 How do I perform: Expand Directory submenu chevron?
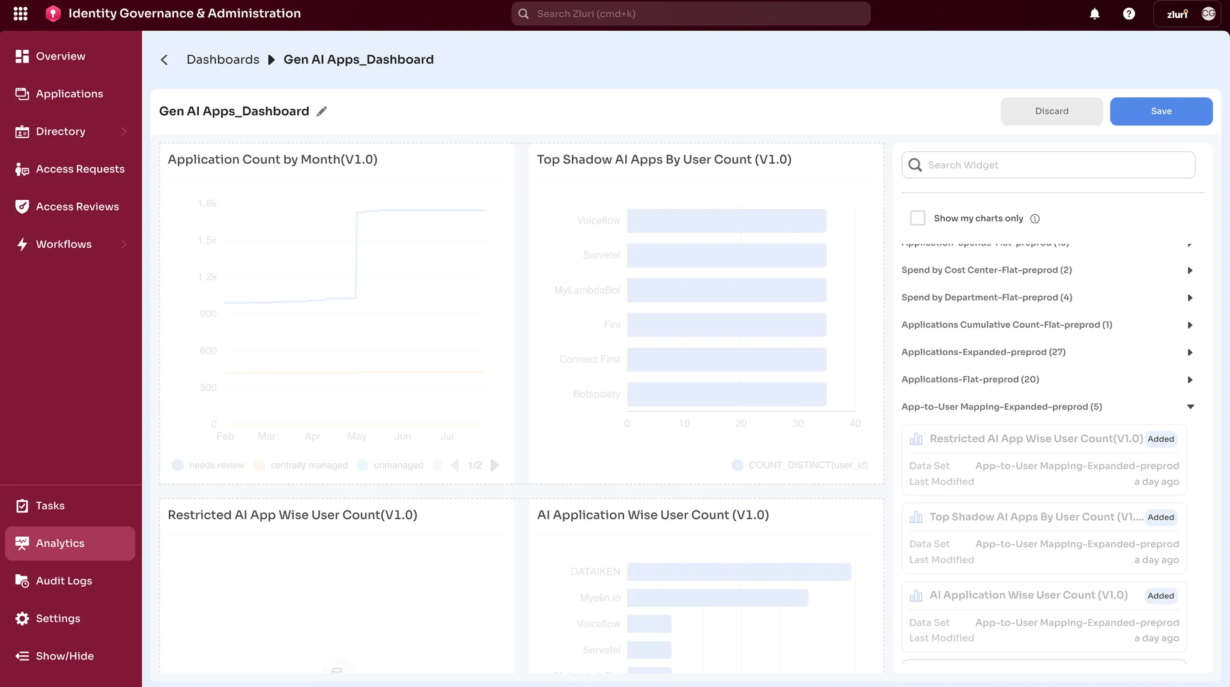tap(124, 132)
